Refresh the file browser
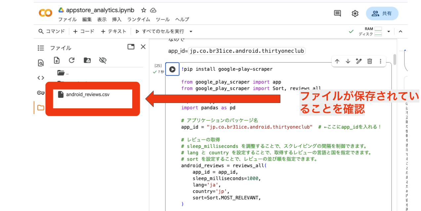Viewport: 421px width, 211px height. coord(72,60)
